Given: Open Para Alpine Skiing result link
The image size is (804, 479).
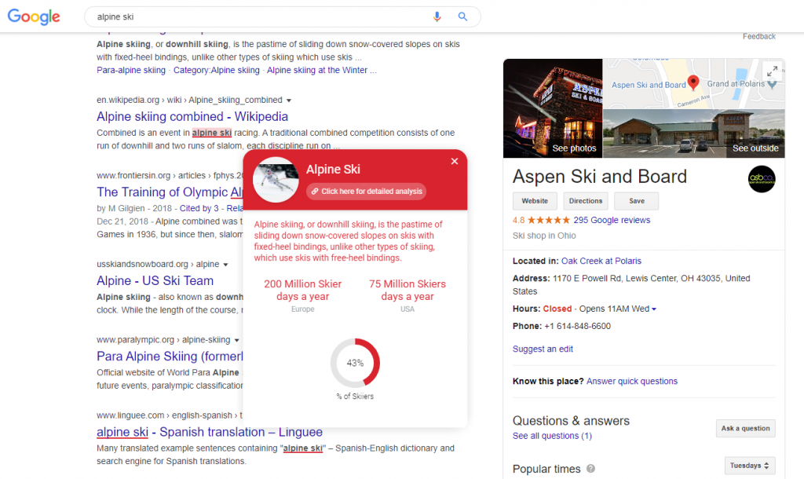Looking at the screenshot, I should 170,356.
